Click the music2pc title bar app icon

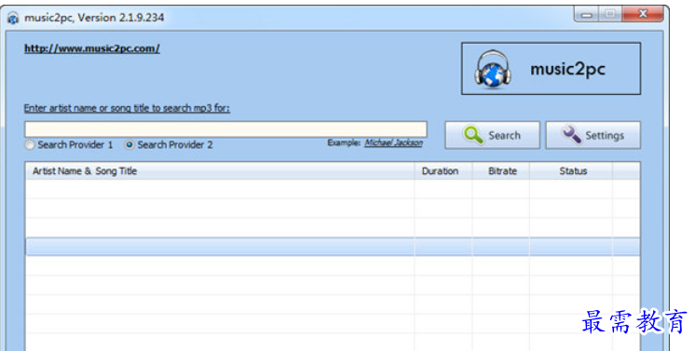pyautogui.click(x=13, y=19)
